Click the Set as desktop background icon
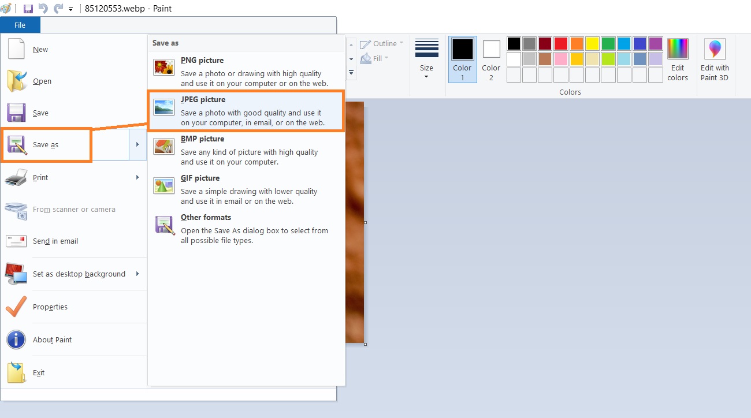 pos(16,273)
